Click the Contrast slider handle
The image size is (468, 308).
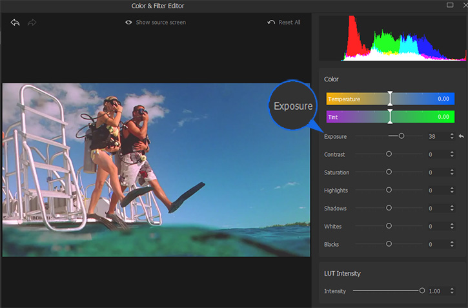tap(389, 154)
